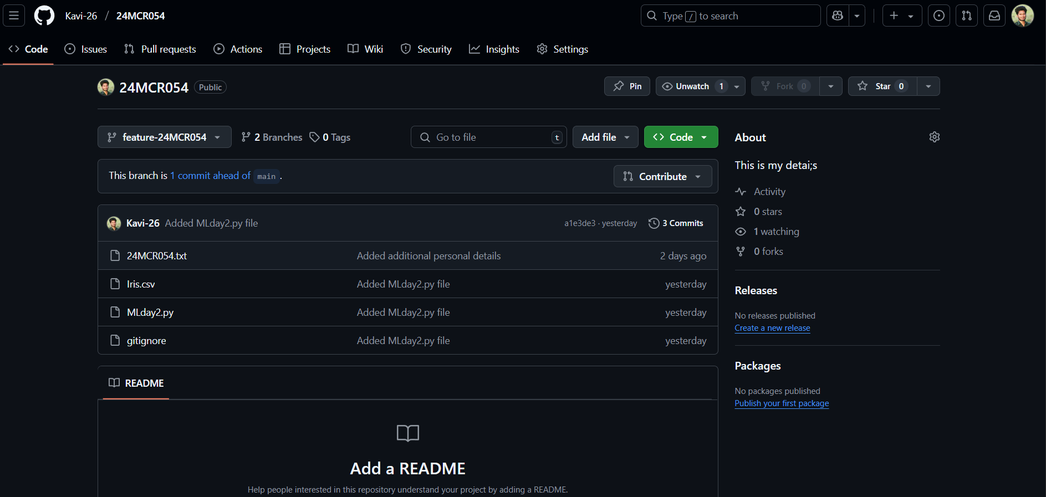Go to GitHub home via Octocat logo
This screenshot has height=497, width=1046.
(x=44, y=16)
